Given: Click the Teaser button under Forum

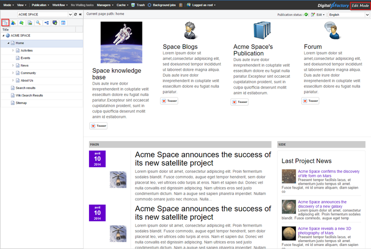Looking at the screenshot, I should (x=311, y=101).
